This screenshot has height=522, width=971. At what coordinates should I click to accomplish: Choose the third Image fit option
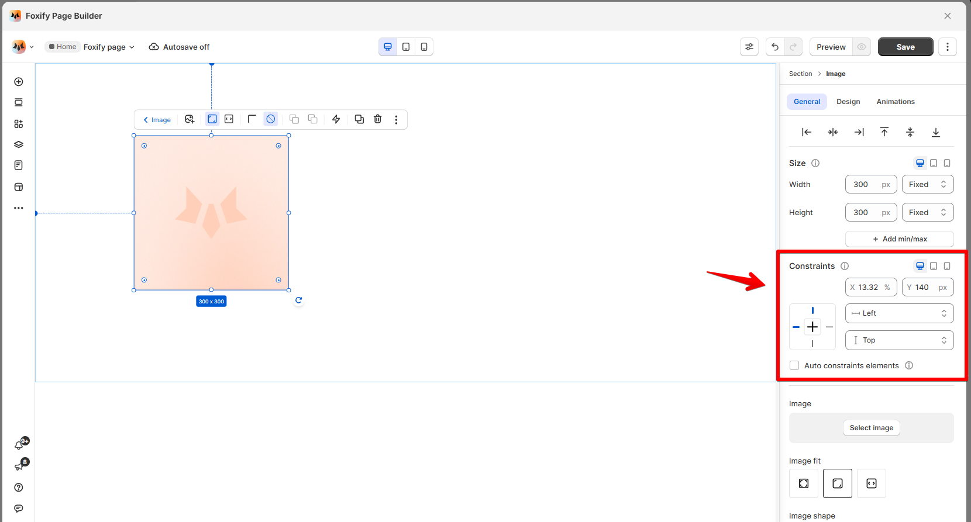click(872, 483)
